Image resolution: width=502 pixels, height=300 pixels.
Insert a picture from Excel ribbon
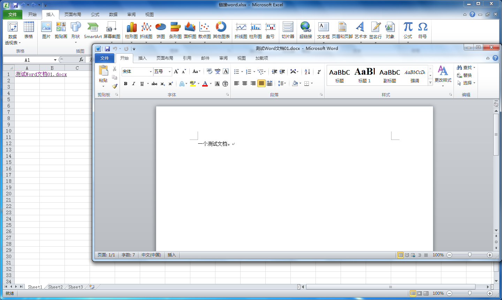(46, 30)
